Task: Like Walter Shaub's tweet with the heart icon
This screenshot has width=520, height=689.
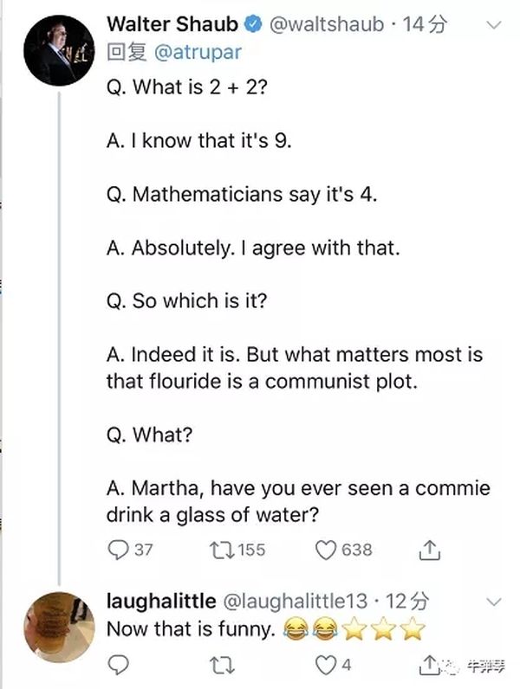Action: [328, 550]
